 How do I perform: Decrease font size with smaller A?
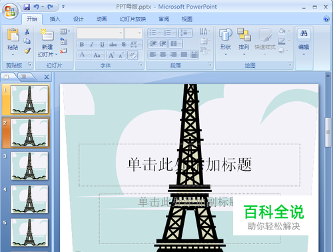click(x=121, y=55)
